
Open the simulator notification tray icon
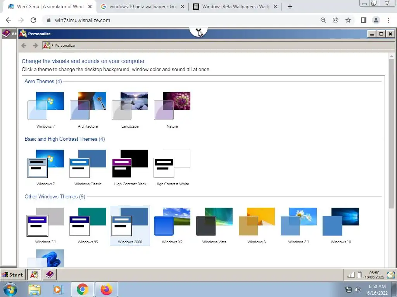(391, 275)
